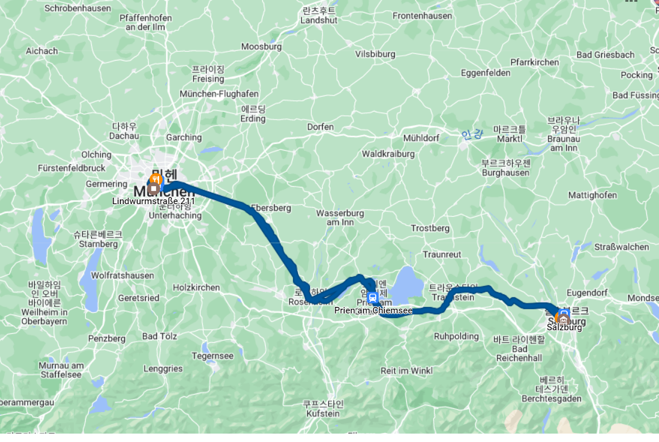
Task: Select the brown stop marker at Lindwurmstraße
Action: [x=154, y=189]
